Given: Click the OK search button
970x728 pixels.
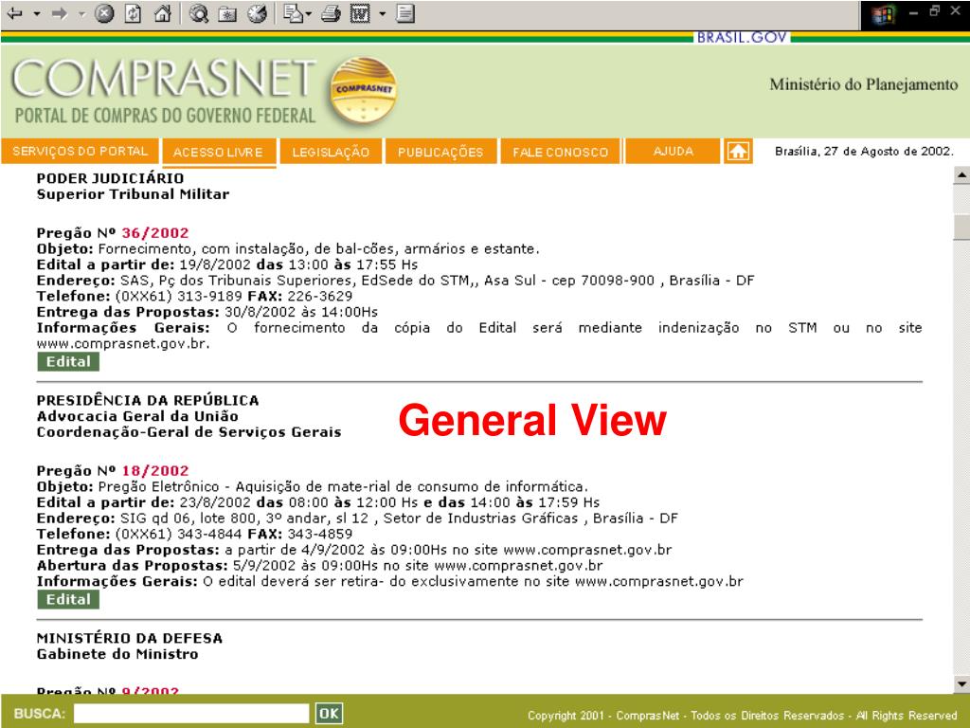Looking at the screenshot, I should coord(329,714).
